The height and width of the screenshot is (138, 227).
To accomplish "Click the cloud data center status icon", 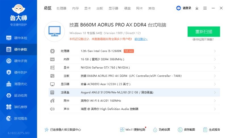I will pos(47,130).
